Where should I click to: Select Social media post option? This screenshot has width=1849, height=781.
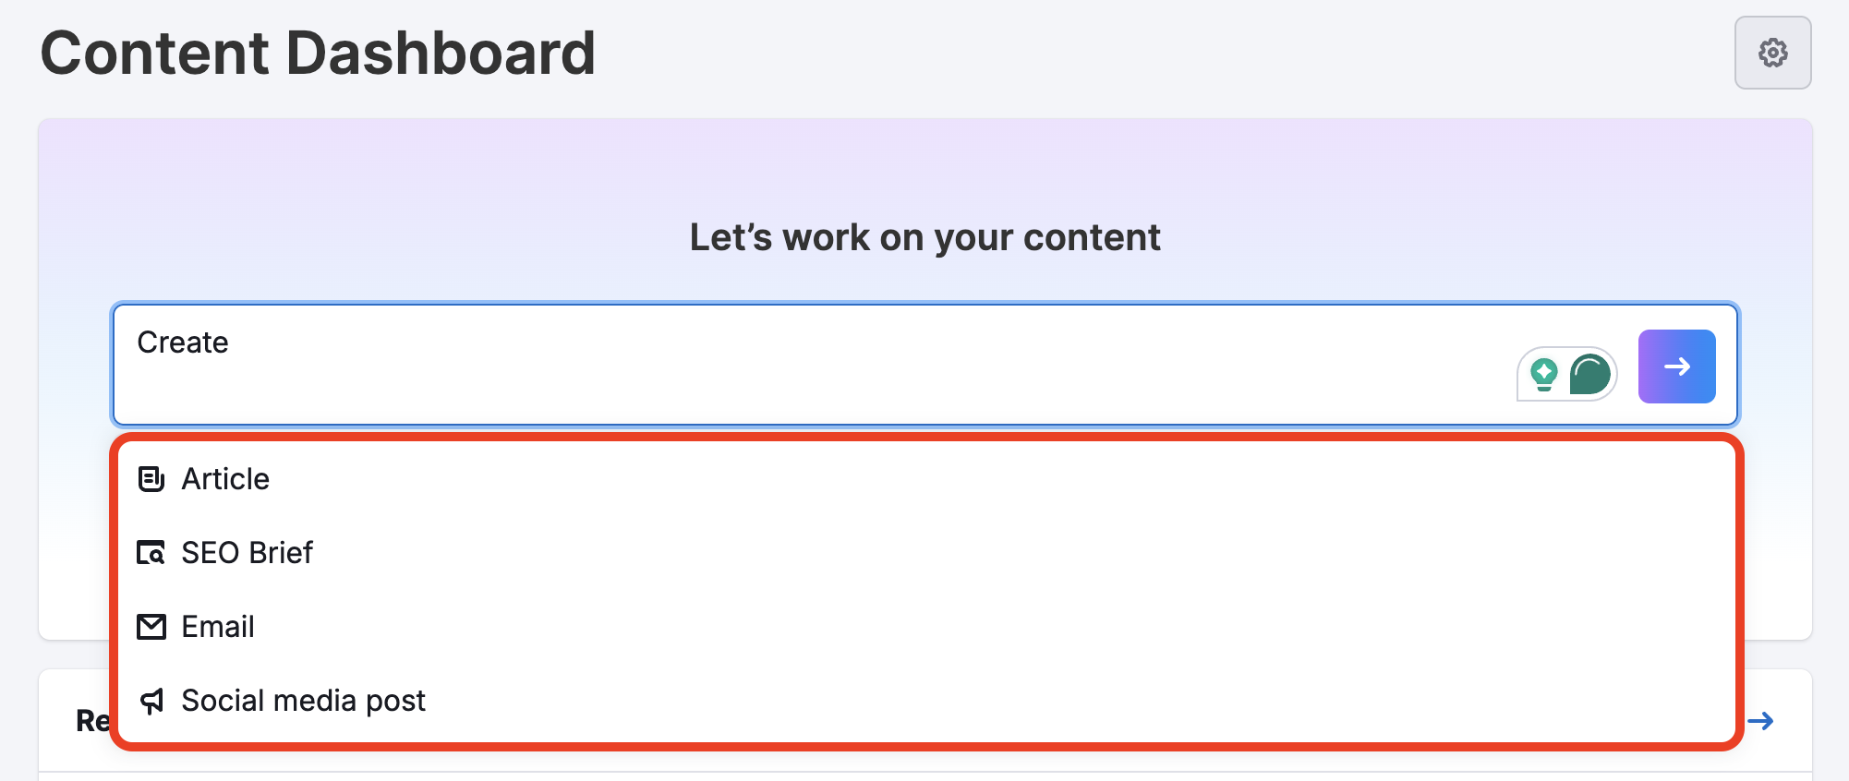click(303, 700)
